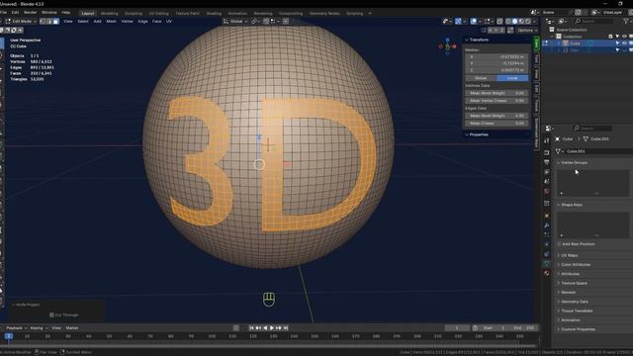
Task: Play the timeline in reverse
Action: 265,328
